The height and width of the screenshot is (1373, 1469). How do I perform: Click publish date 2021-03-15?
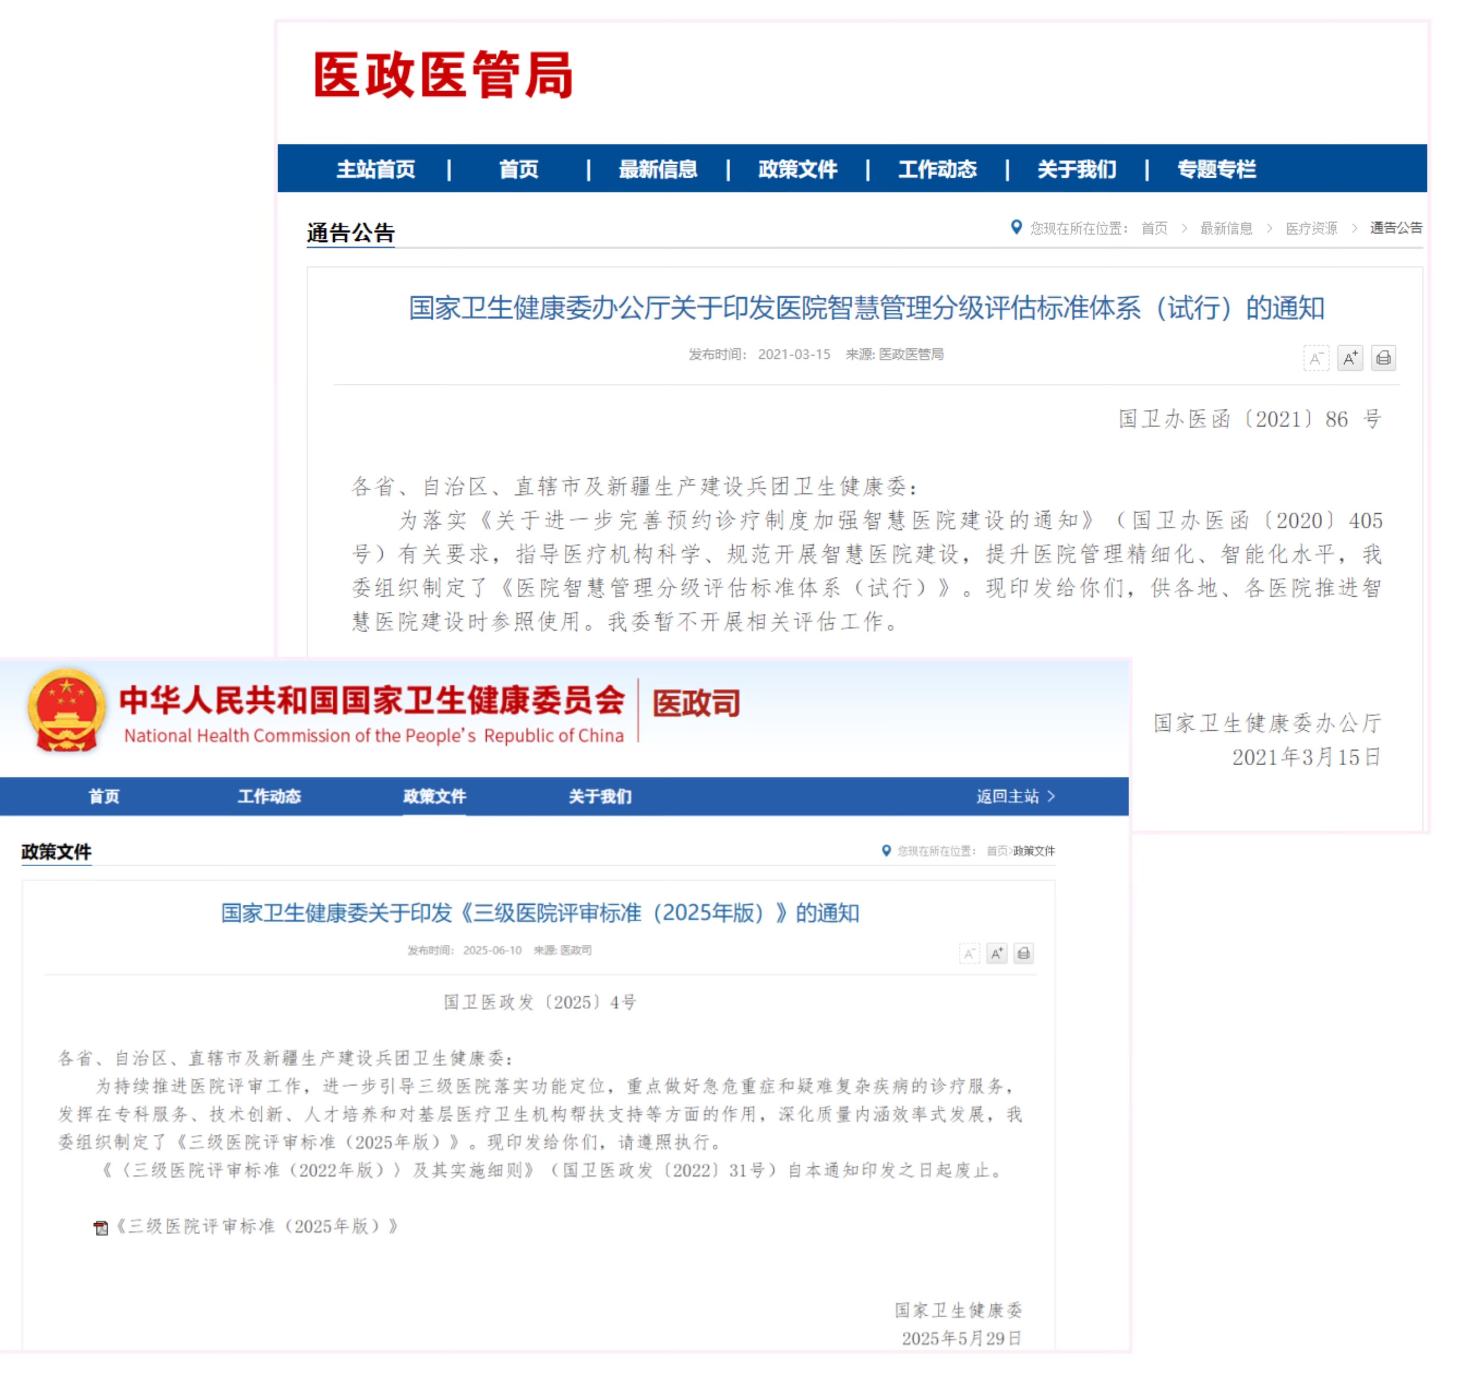(794, 355)
